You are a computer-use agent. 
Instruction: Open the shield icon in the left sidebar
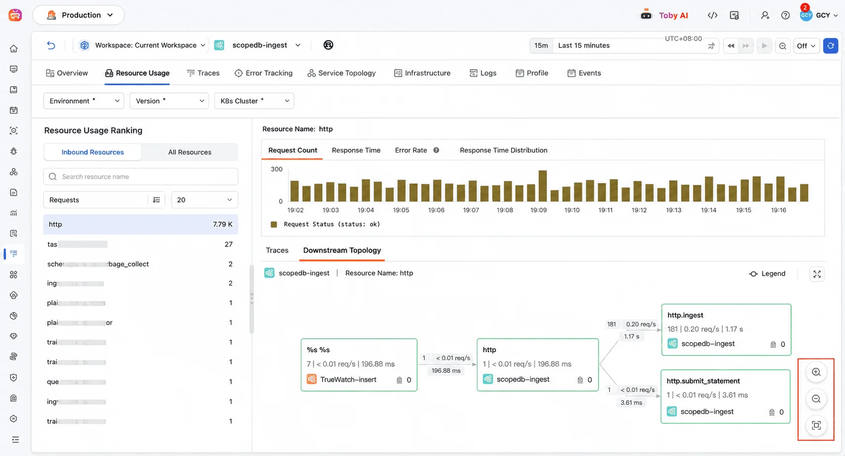14,377
